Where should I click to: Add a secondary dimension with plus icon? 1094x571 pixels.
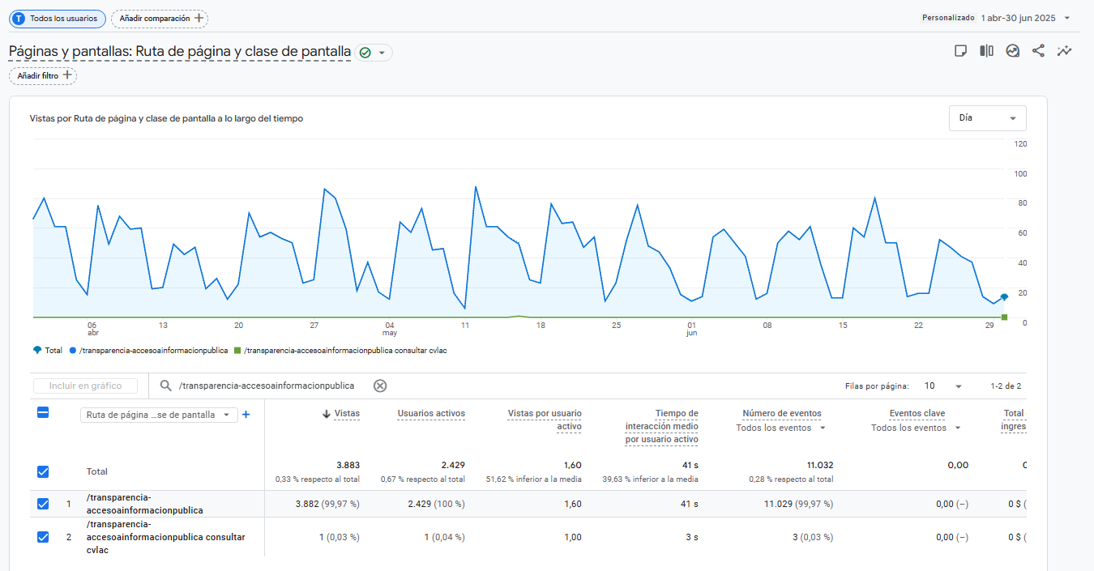tap(246, 415)
